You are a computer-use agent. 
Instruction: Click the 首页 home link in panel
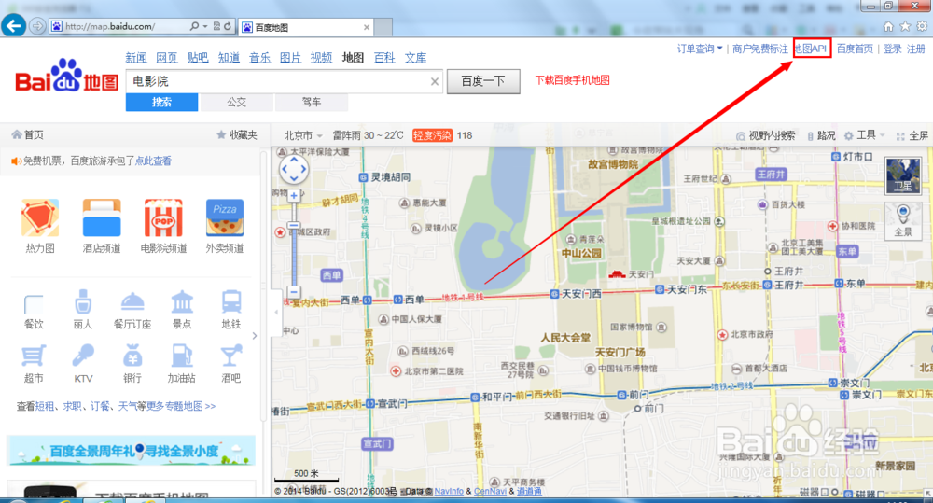[27, 134]
